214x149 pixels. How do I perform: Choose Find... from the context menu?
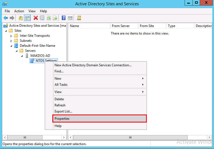click(100, 71)
